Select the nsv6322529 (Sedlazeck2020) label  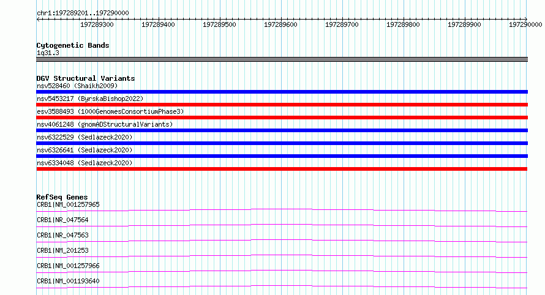click(x=85, y=137)
